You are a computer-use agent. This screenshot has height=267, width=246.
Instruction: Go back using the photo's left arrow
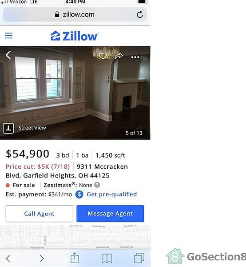[x=8, y=55]
